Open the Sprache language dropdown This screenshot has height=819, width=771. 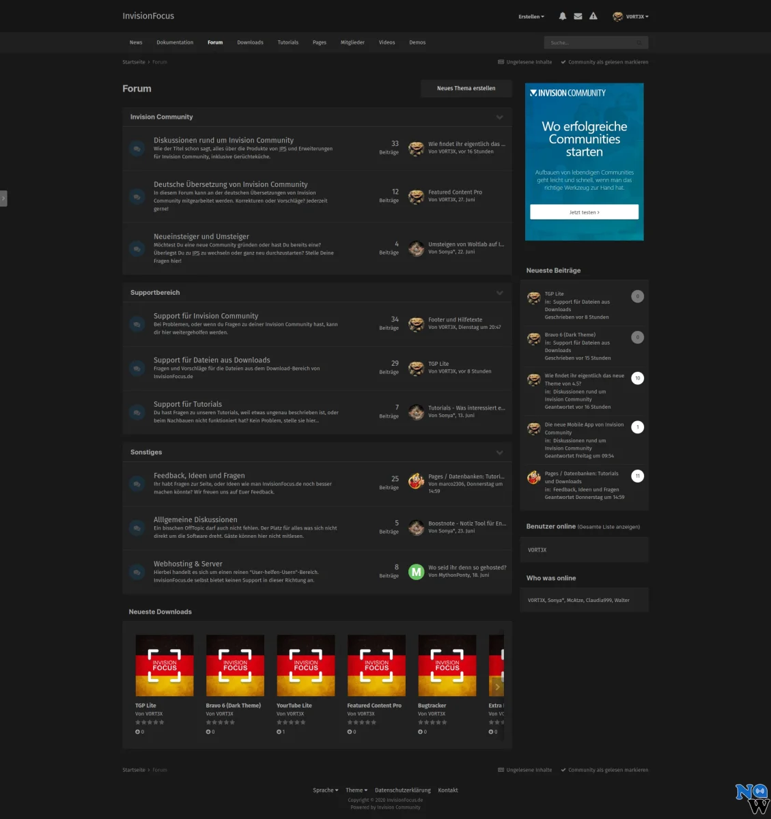[325, 790]
